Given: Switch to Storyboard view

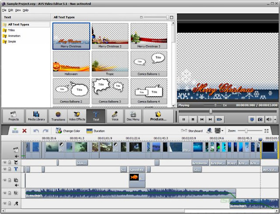Looking at the screenshot, I should coord(192,131).
